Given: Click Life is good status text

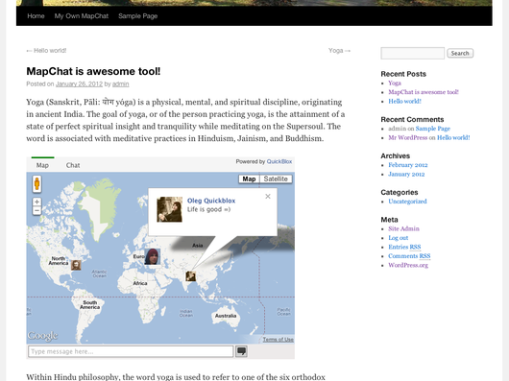Looking at the screenshot, I should coord(208,209).
